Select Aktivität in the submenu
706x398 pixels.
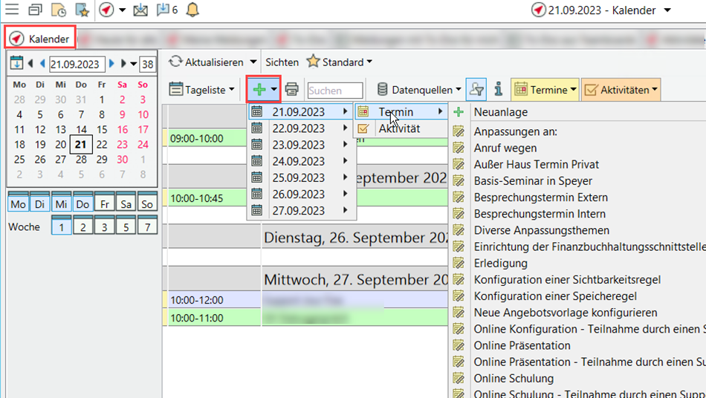point(399,128)
